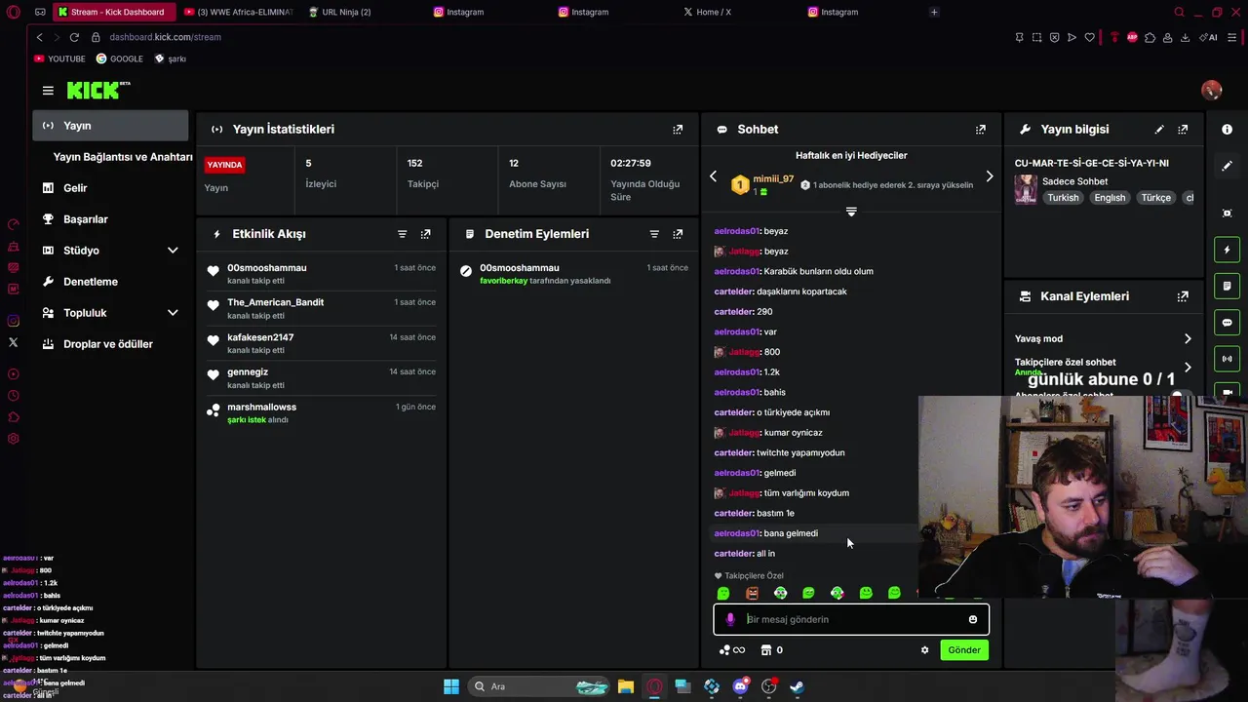Show next top gifter
1248x702 pixels.
(x=989, y=176)
